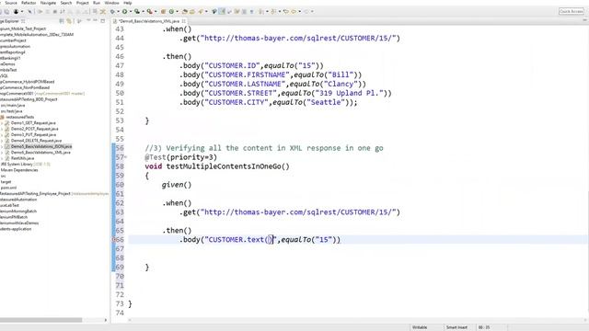The image size is (589, 331).
Task: Select Demo4_DELETE_Request.java in Package Explorer
Action: (36, 141)
